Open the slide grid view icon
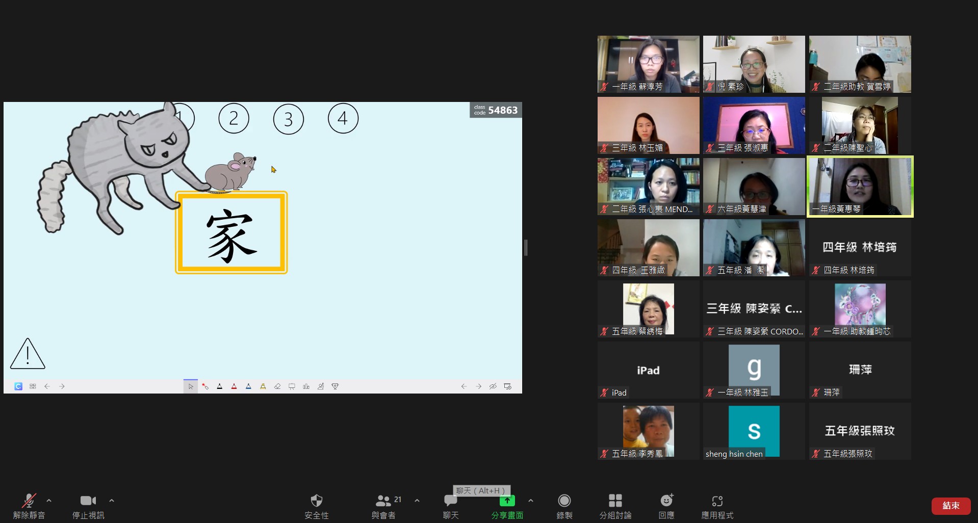Screen dimensions: 978x523 point(33,386)
